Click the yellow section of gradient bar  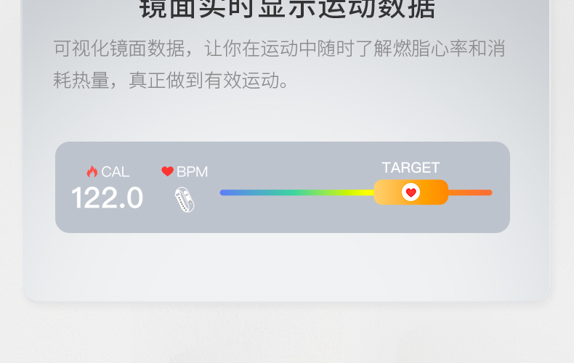click(x=360, y=192)
